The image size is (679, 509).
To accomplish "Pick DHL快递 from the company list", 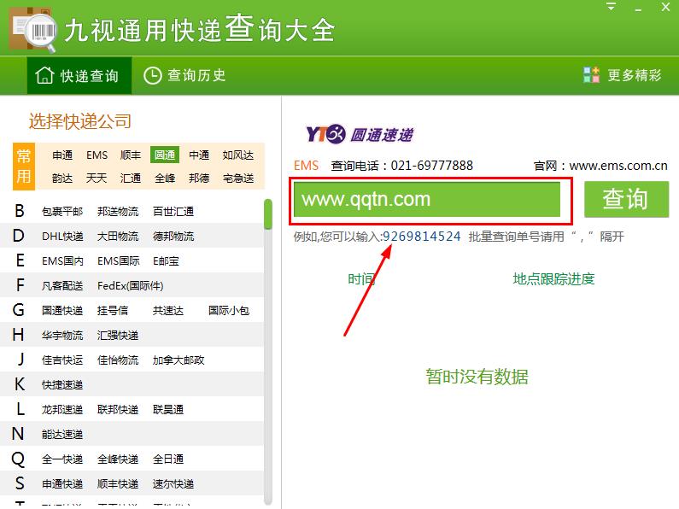I will [x=62, y=237].
